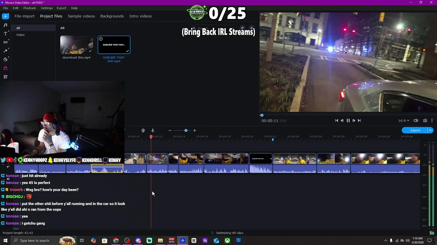Open Google Chrome from the taskbar
The height and width of the screenshot is (245, 437).
[x=116, y=241]
